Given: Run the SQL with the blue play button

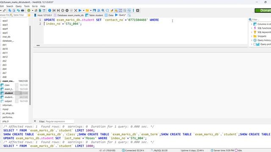Looking at the screenshot, I should [x=80, y=11].
